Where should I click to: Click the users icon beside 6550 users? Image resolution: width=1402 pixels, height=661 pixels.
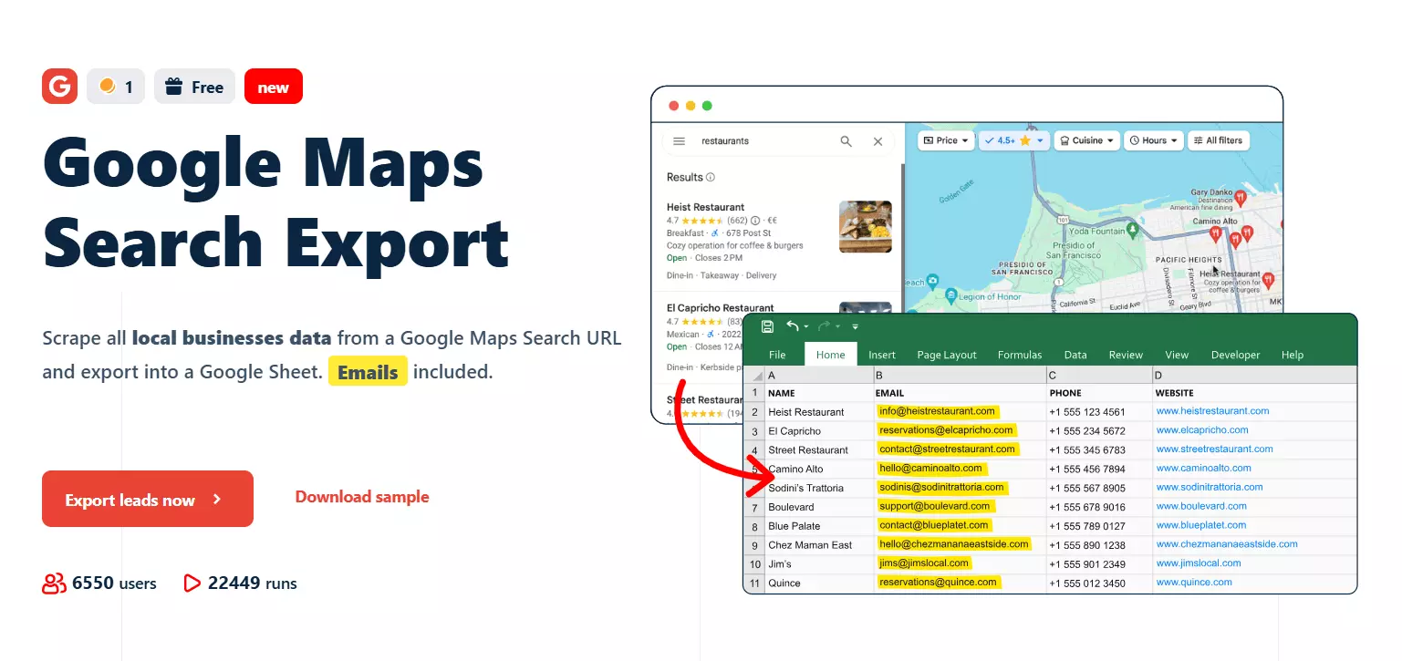click(x=55, y=584)
